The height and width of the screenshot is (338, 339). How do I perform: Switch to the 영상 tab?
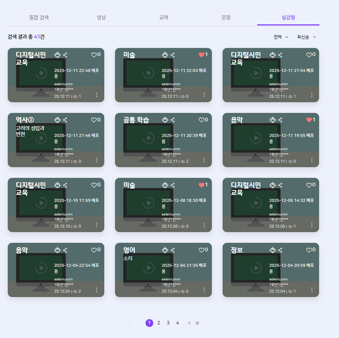pos(101,17)
